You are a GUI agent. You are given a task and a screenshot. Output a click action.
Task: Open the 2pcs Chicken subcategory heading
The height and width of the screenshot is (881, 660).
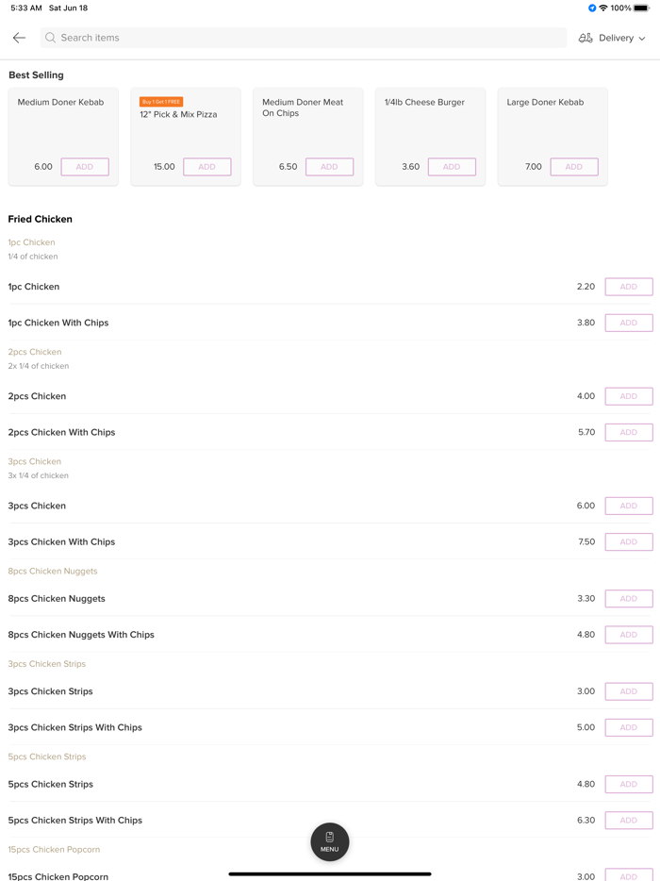[35, 352]
